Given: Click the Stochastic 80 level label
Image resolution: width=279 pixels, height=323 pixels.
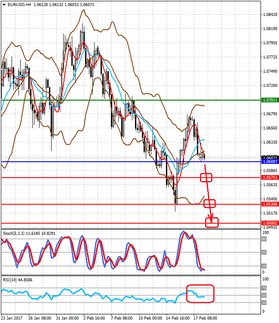Looking at the screenshot, I should tap(264, 239).
